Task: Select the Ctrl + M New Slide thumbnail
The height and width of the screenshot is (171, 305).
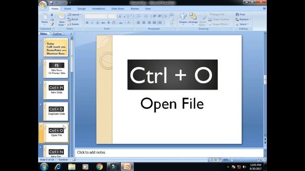Action: click(x=56, y=90)
